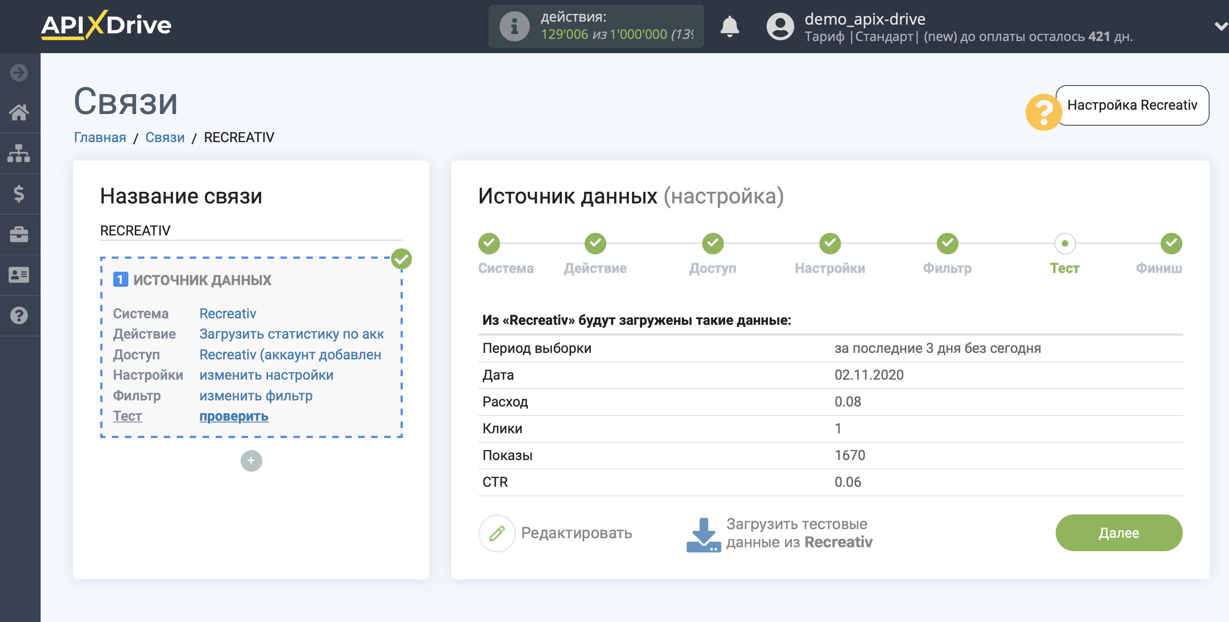Image resolution: width=1229 pixels, height=622 pixels.
Task: Go to Система step circle
Action: pos(489,244)
